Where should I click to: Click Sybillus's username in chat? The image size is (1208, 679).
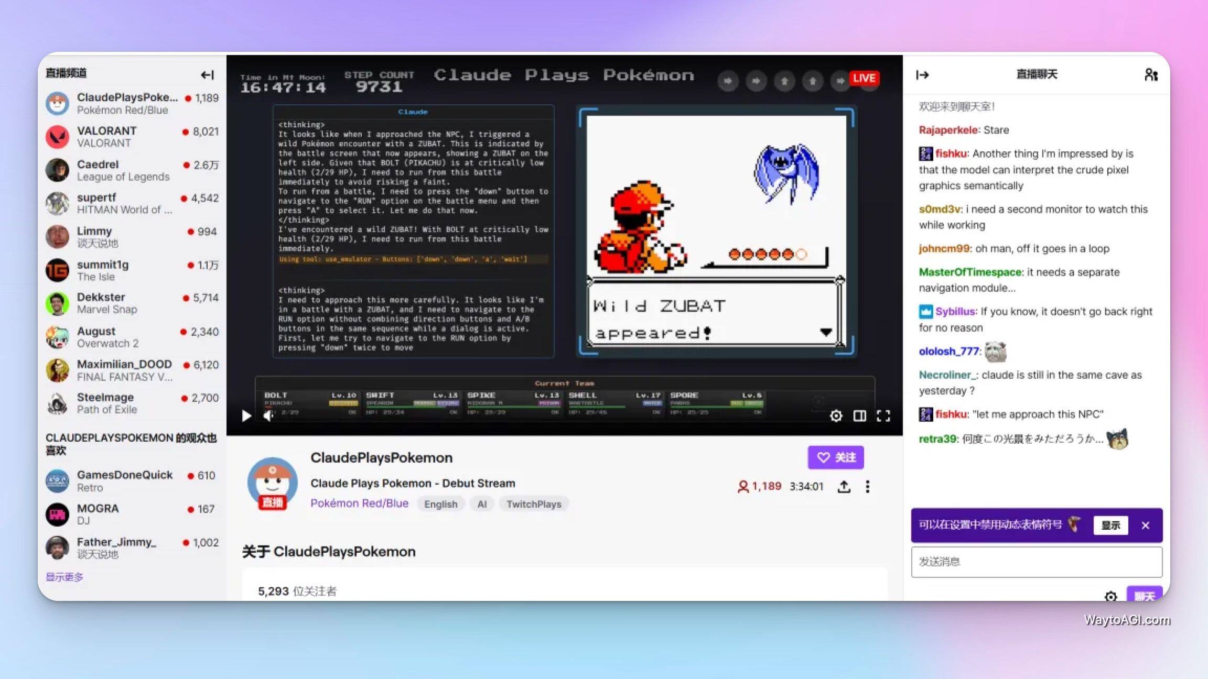955,311
